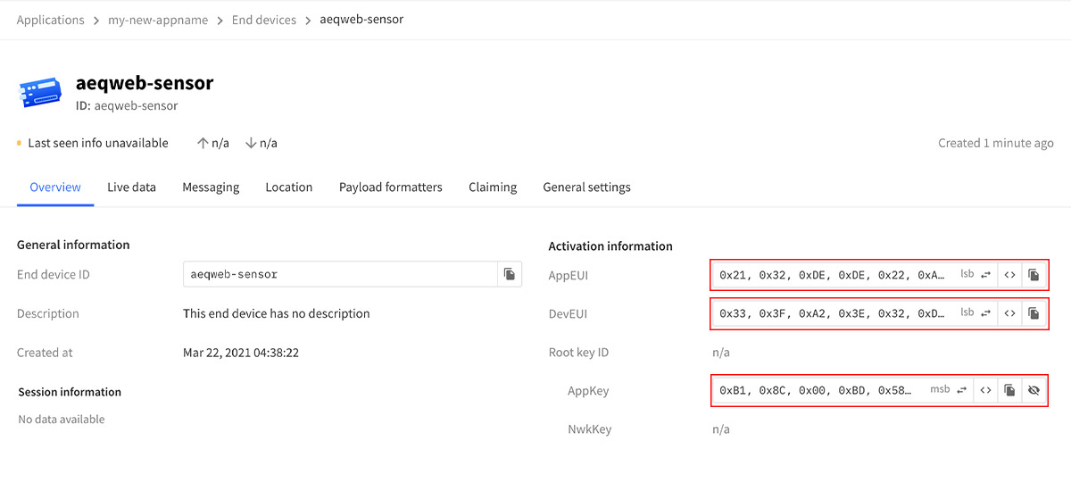Go to the Messaging tab
This screenshot has width=1071, height=491.
point(211,187)
